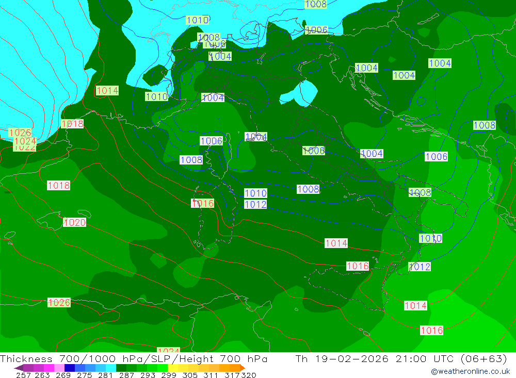Click the legend value 269
The image size is (516, 378).
[x=63, y=375]
